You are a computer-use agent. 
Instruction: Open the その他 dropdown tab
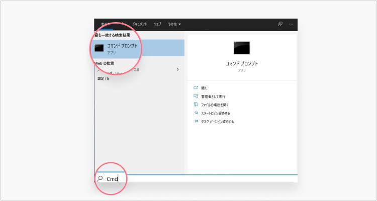(x=174, y=24)
